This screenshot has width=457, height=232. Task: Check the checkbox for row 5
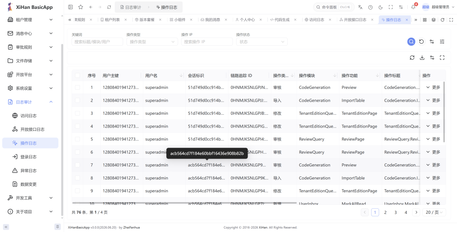click(77, 139)
